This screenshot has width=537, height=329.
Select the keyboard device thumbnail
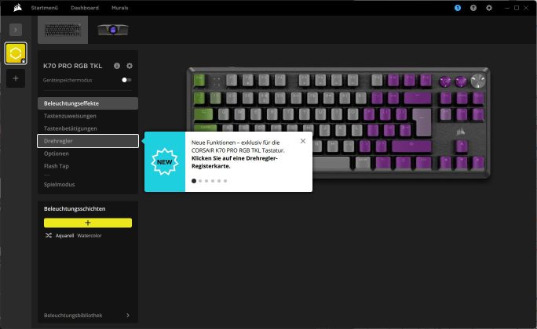coord(63,30)
